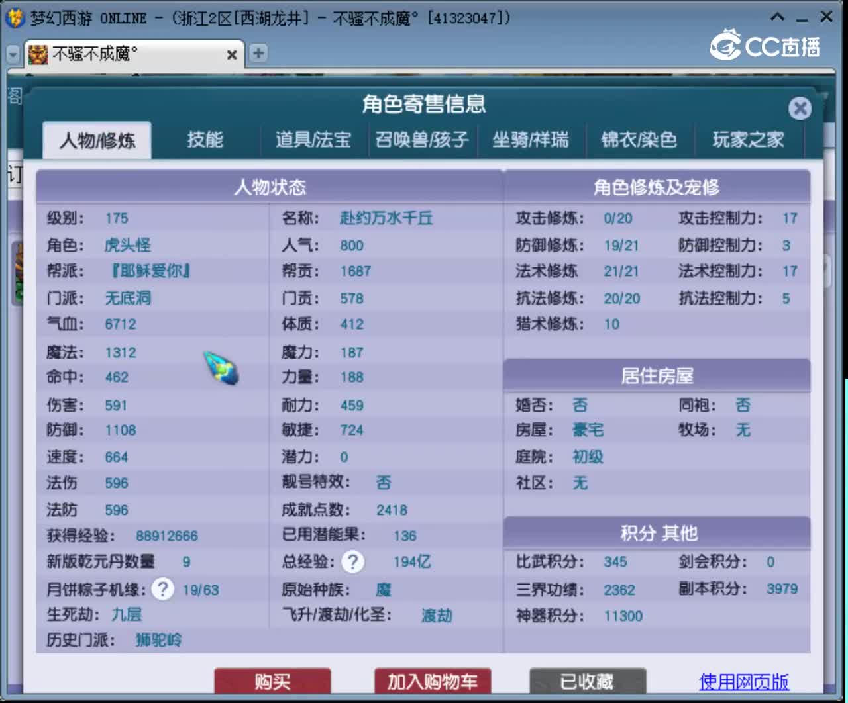Click the character name 赴约万水千丘
Viewport: 848px width, 703px height.
click(x=386, y=218)
